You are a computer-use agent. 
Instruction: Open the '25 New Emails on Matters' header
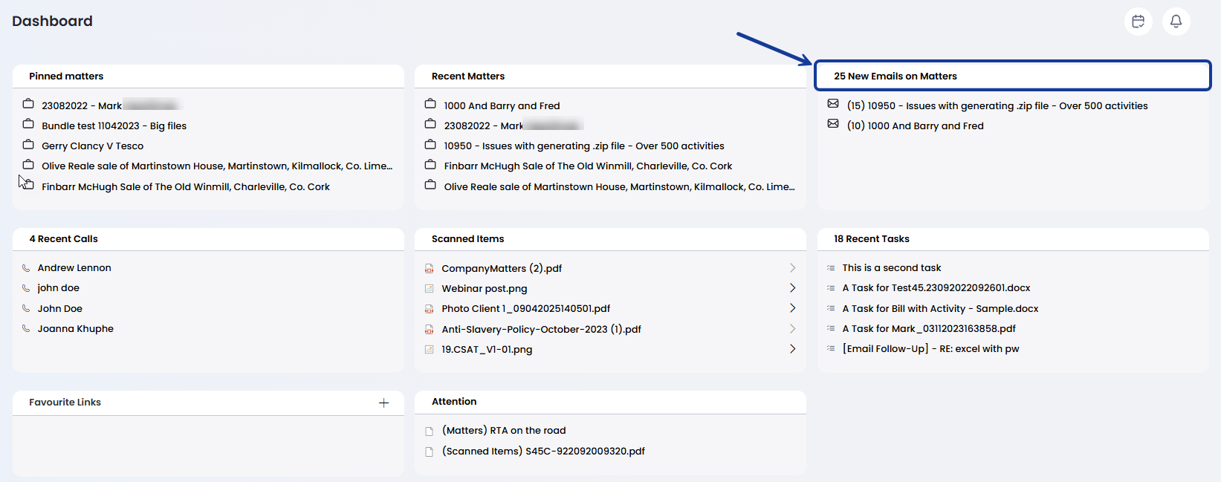tap(895, 76)
